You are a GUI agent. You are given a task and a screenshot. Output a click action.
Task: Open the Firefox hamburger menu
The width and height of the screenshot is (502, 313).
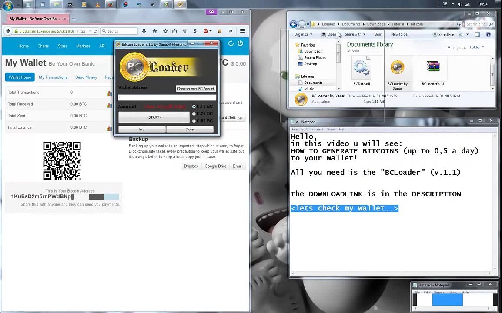pyautogui.click(x=242, y=31)
